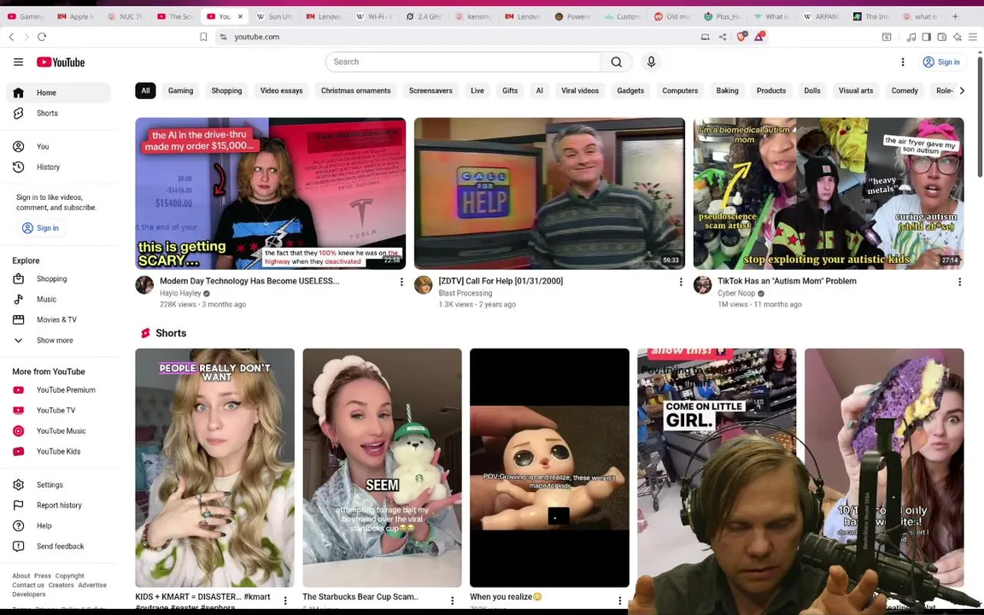This screenshot has height=615, width=984.
Task: Click the browser back arrow
Action: coord(11,37)
